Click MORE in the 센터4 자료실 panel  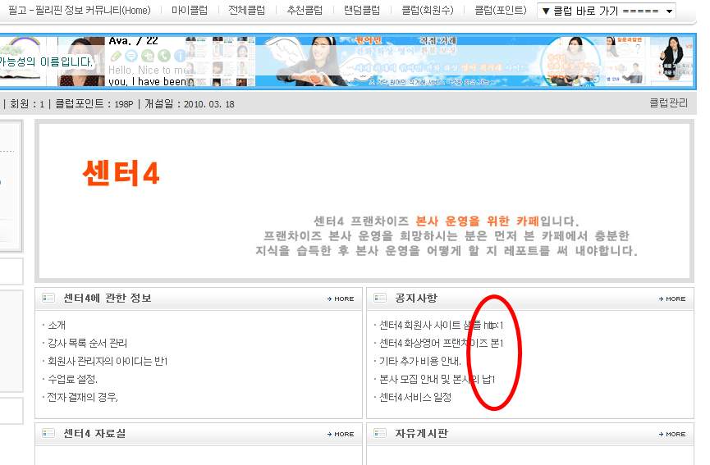click(341, 434)
